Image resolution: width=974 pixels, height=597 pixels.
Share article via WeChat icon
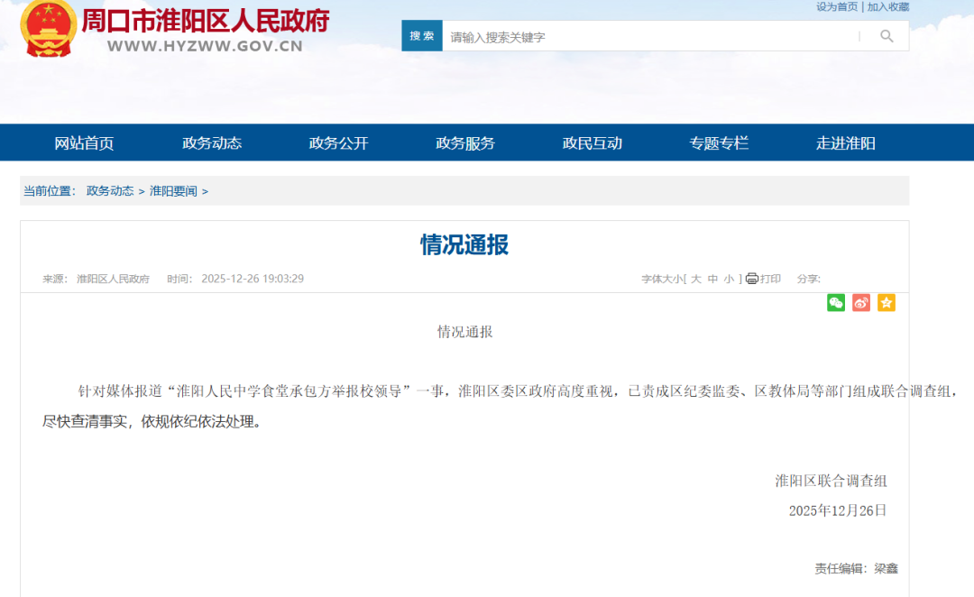click(836, 303)
